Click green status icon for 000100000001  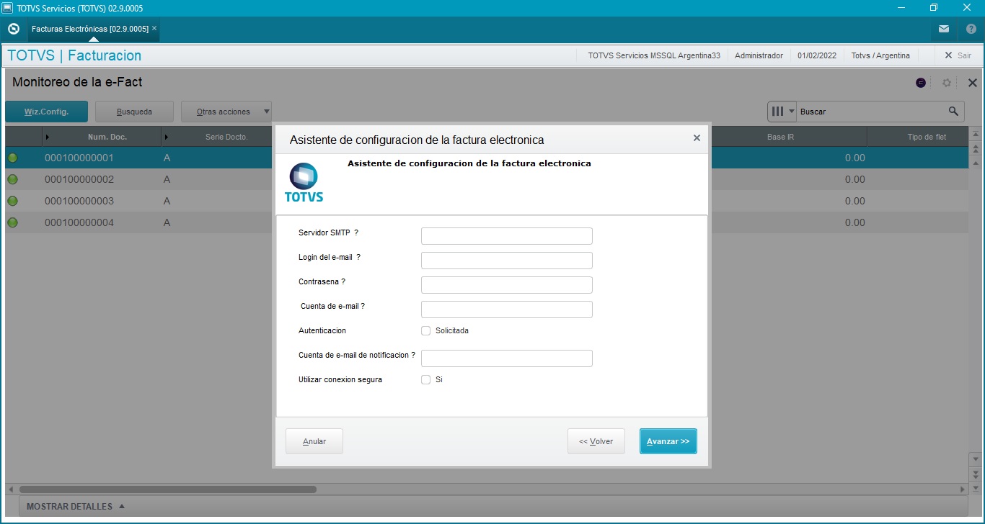(x=12, y=158)
